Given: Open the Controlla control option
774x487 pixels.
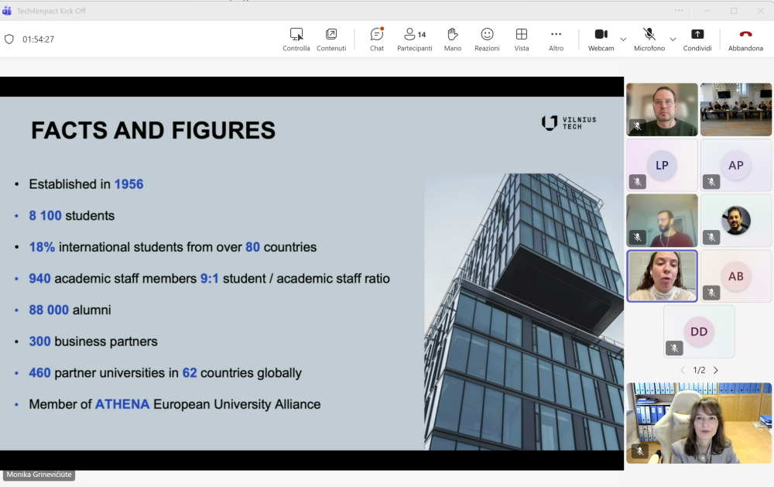Looking at the screenshot, I should 296,39.
